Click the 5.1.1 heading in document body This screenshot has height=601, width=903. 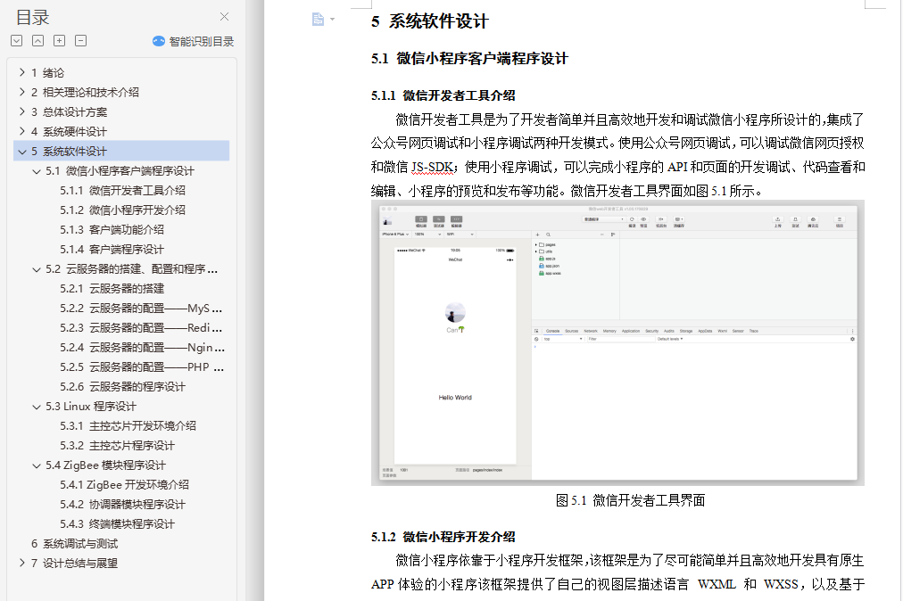(x=443, y=95)
